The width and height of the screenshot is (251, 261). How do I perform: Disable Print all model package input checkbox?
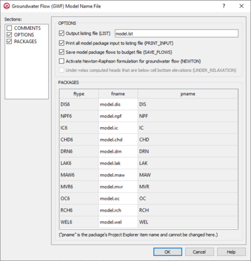click(x=61, y=43)
